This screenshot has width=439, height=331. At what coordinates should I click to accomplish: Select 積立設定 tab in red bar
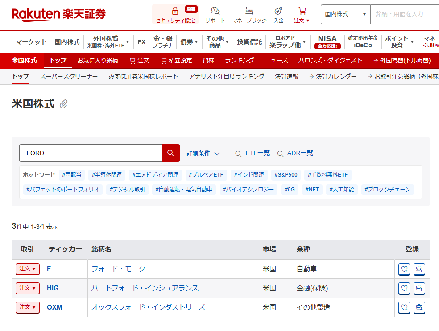pos(176,61)
